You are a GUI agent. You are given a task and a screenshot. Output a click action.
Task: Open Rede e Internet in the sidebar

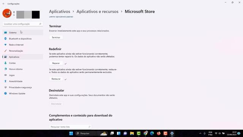[x=23, y=45]
